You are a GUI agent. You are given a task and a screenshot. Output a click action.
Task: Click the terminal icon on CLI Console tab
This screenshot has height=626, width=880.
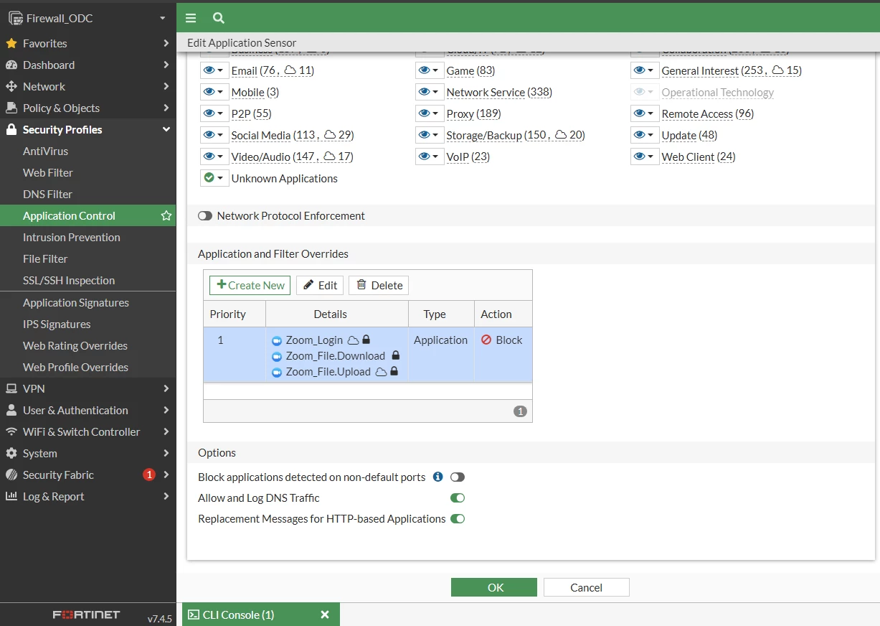(194, 615)
